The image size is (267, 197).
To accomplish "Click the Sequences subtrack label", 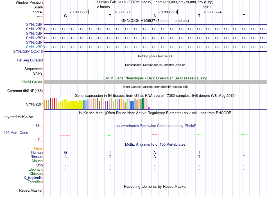I will (33, 69).
